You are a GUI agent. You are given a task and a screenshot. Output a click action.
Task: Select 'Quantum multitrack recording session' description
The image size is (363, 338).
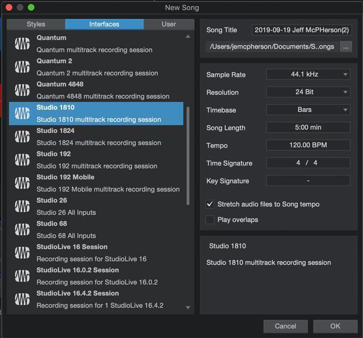pyautogui.click(x=94, y=50)
